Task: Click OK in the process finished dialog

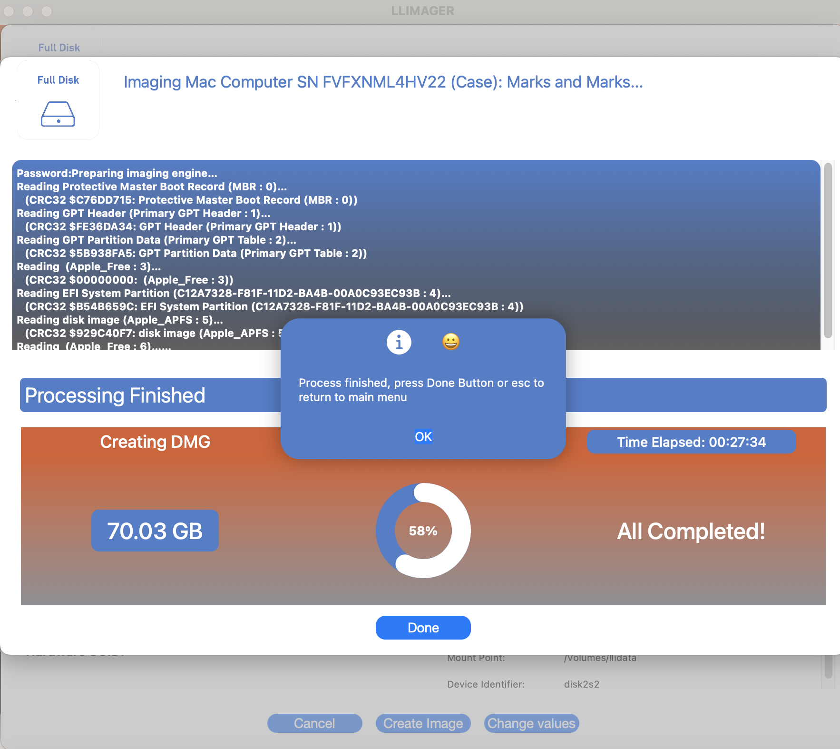Action: coord(423,437)
